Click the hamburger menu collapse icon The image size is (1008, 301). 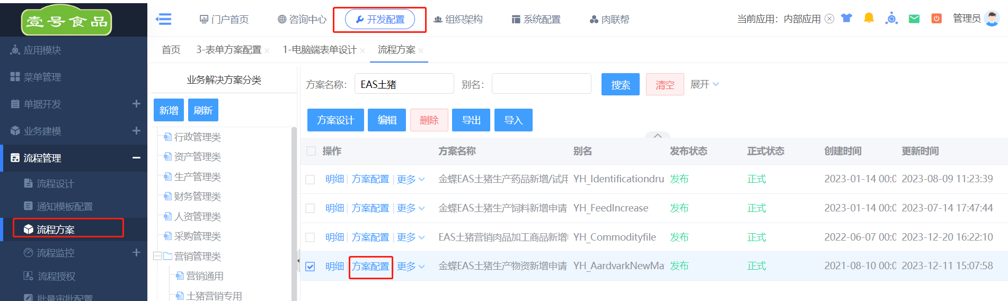point(163,20)
